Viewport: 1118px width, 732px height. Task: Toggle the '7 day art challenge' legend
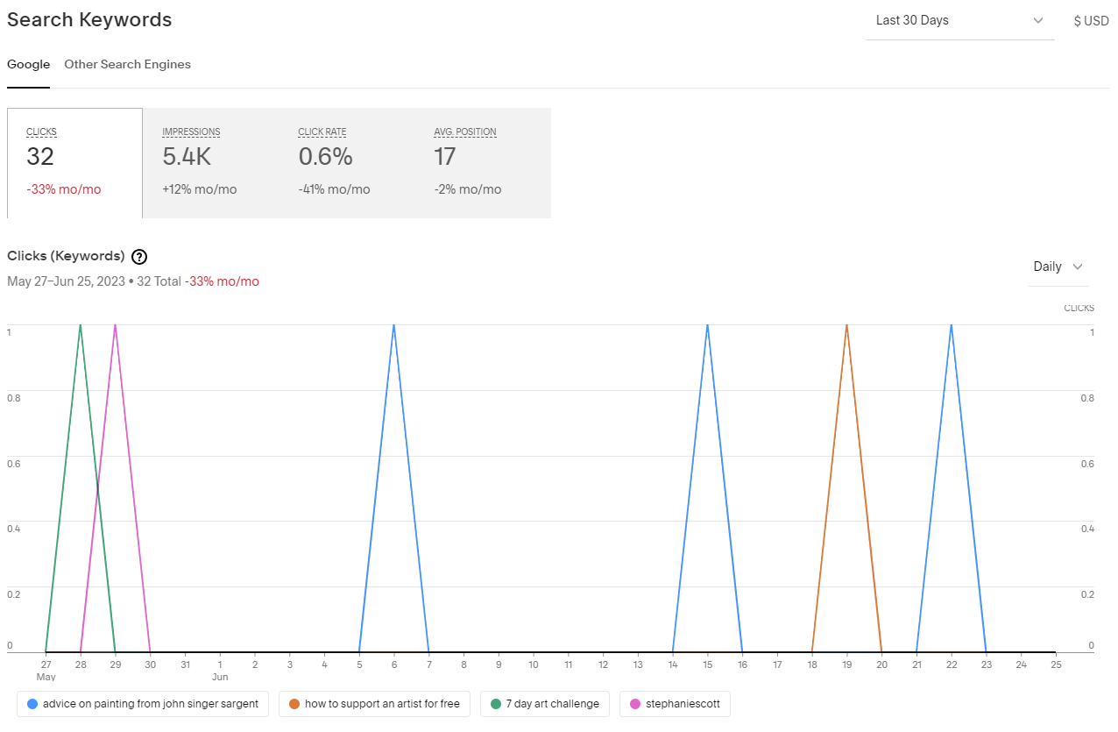coord(545,704)
